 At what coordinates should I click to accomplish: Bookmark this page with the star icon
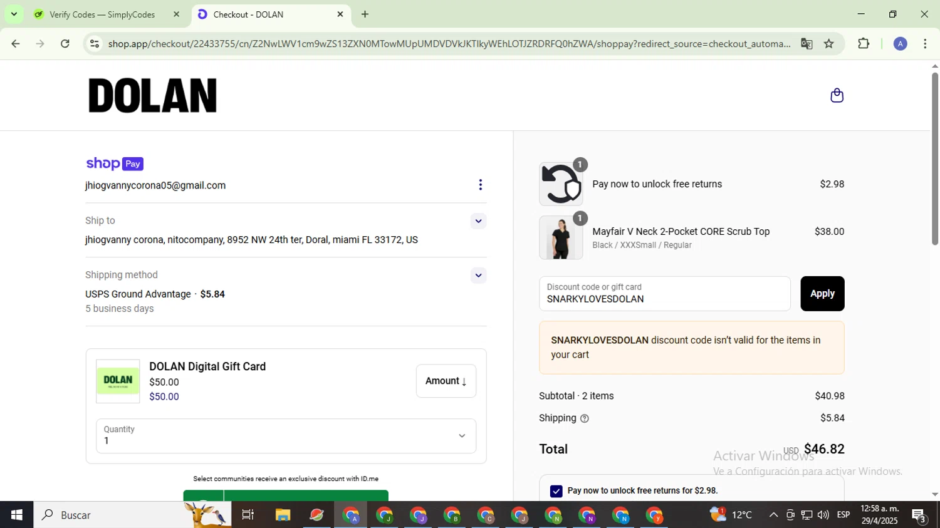(x=829, y=43)
